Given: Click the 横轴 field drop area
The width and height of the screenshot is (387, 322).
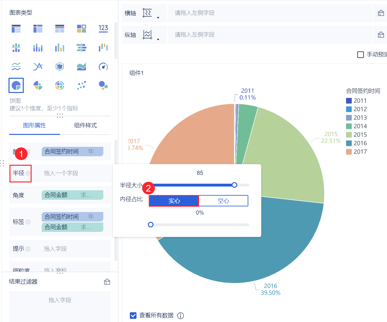Looking at the screenshot, I should pyautogui.click(x=270, y=13).
